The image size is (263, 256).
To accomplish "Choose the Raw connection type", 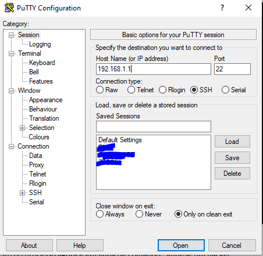I will tap(99, 90).
